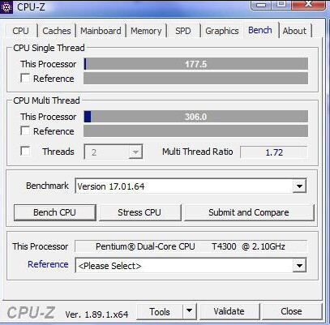The height and width of the screenshot is (325, 330).
Task: Switch to the CPU tab
Action: [20, 31]
